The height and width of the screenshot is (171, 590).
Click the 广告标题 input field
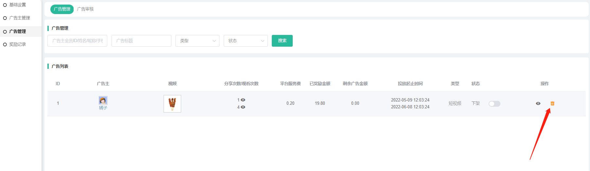[x=141, y=41]
